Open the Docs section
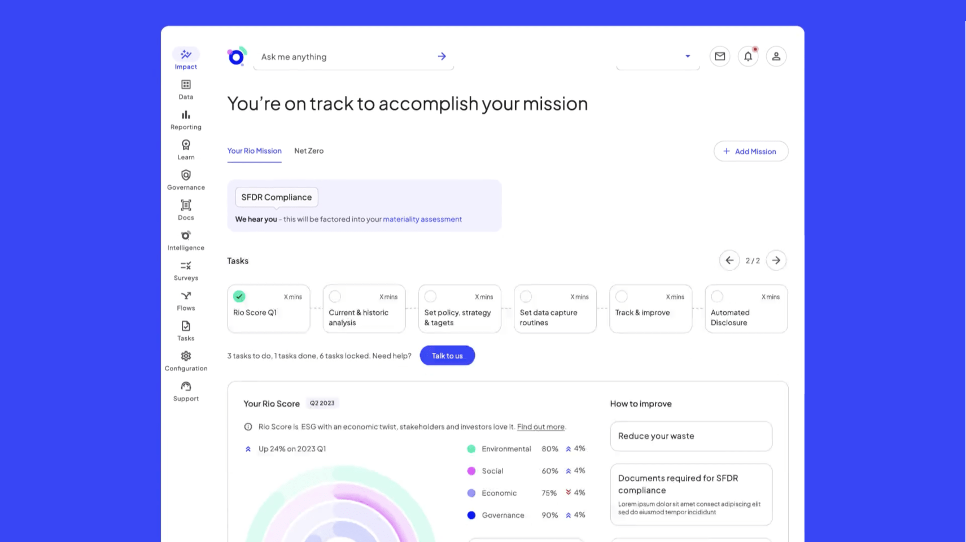966x542 pixels. (186, 210)
